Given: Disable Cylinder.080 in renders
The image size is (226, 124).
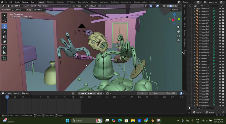Looking at the screenshot, I should click(x=223, y=85).
